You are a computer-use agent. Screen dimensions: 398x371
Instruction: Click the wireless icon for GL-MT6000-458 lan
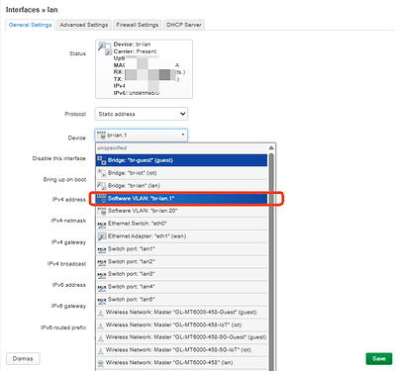[101, 363]
